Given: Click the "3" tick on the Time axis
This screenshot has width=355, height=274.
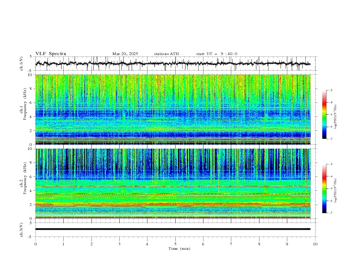Looking at the screenshot, I should click(x=119, y=244).
